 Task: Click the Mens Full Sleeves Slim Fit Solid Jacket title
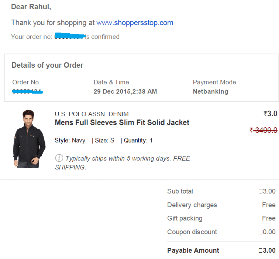coord(122,122)
